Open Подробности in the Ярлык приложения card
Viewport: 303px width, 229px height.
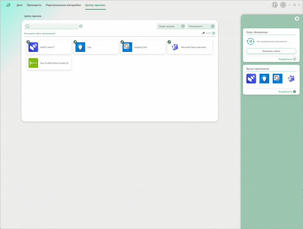(287, 91)
